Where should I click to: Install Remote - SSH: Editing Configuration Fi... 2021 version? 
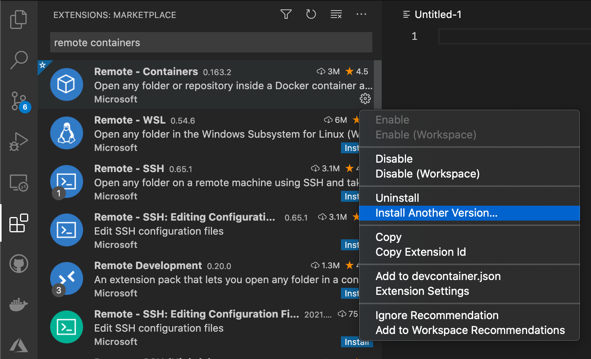pos(357,342)
